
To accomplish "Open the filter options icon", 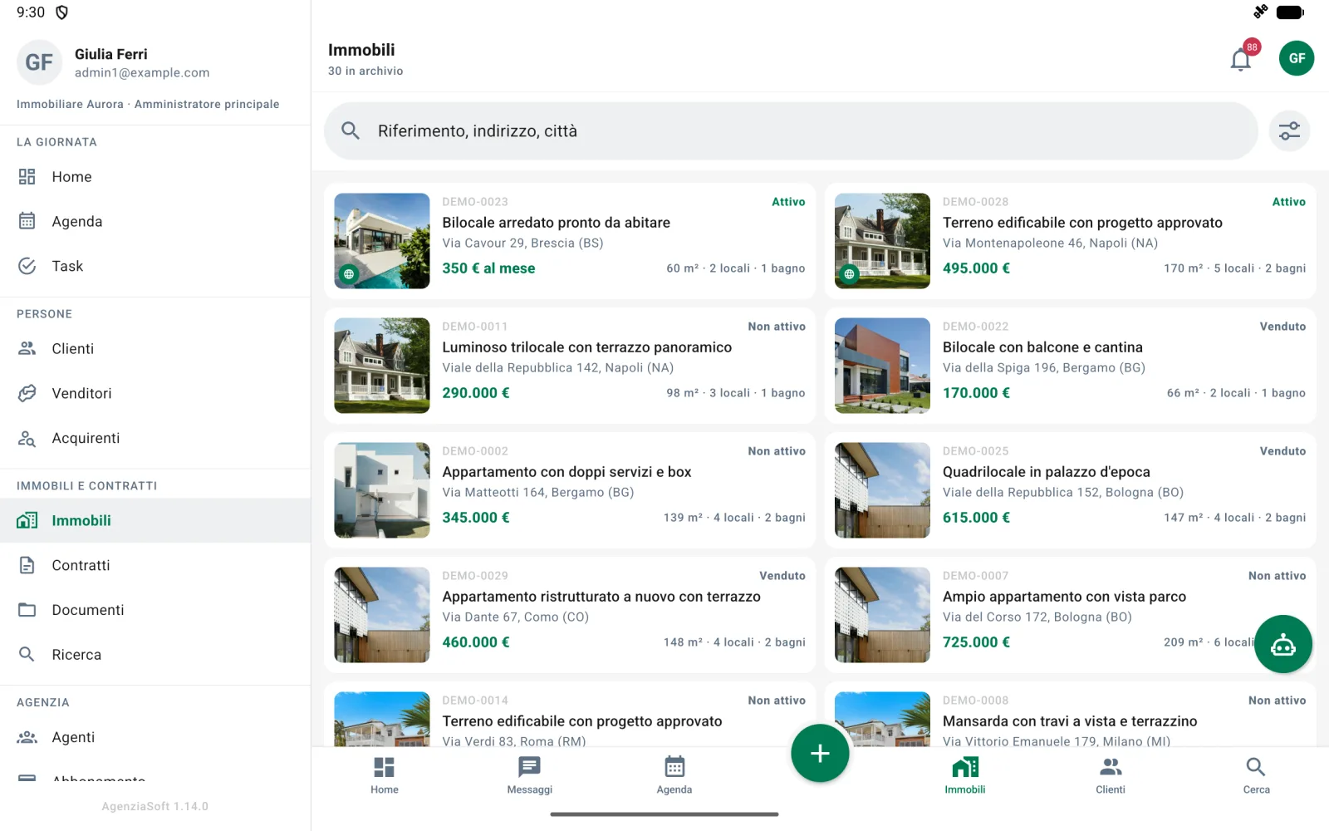I will [1289, 131].
